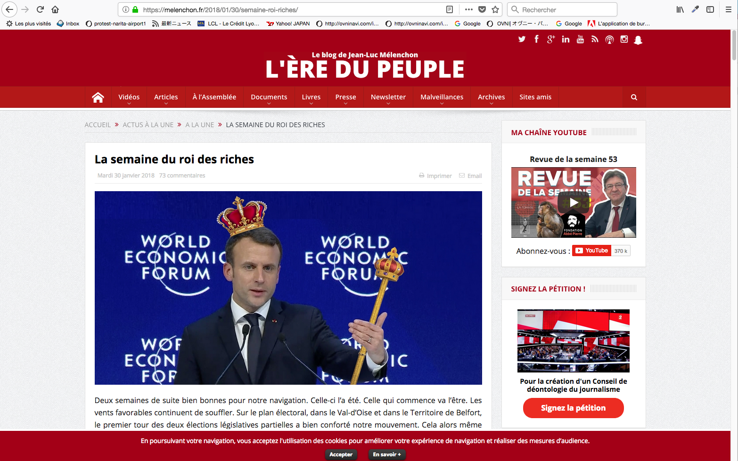This screenshot has width=738, height=461.
Task: Share article via Email link
Action: 470,176
